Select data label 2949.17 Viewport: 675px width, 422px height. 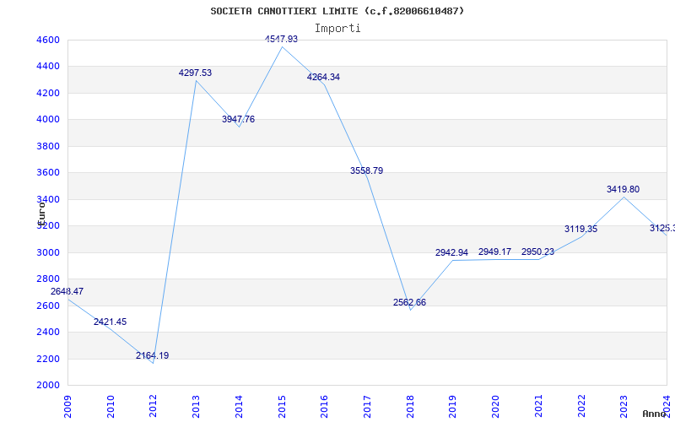click(x=494, y=252)
